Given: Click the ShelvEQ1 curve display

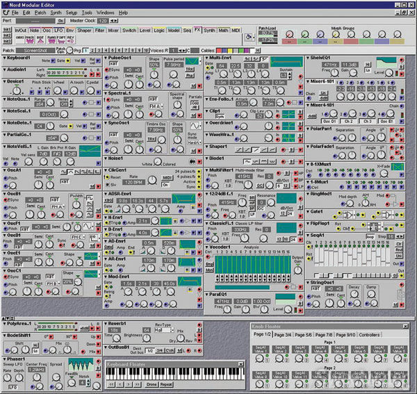Looking at the screenshot, I should coord(386,63).
